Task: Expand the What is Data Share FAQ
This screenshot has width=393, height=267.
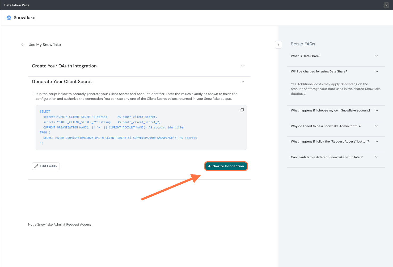Action: (x=377, y=56)
